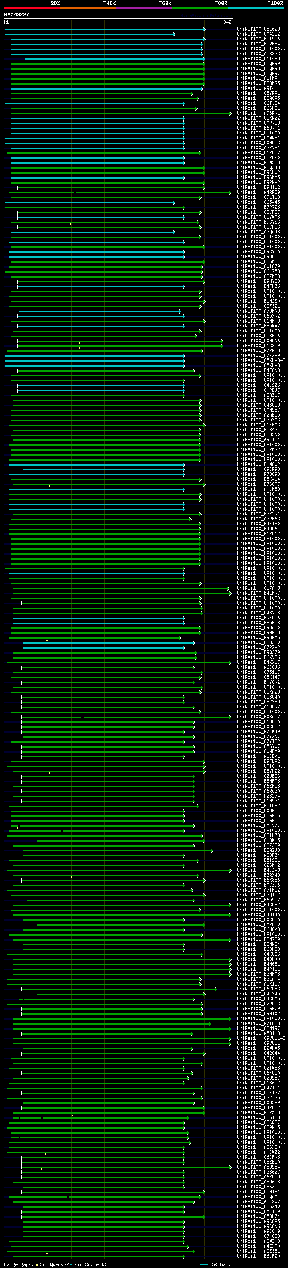Select the UniRef100_Q17A05 label

[258, 588]
